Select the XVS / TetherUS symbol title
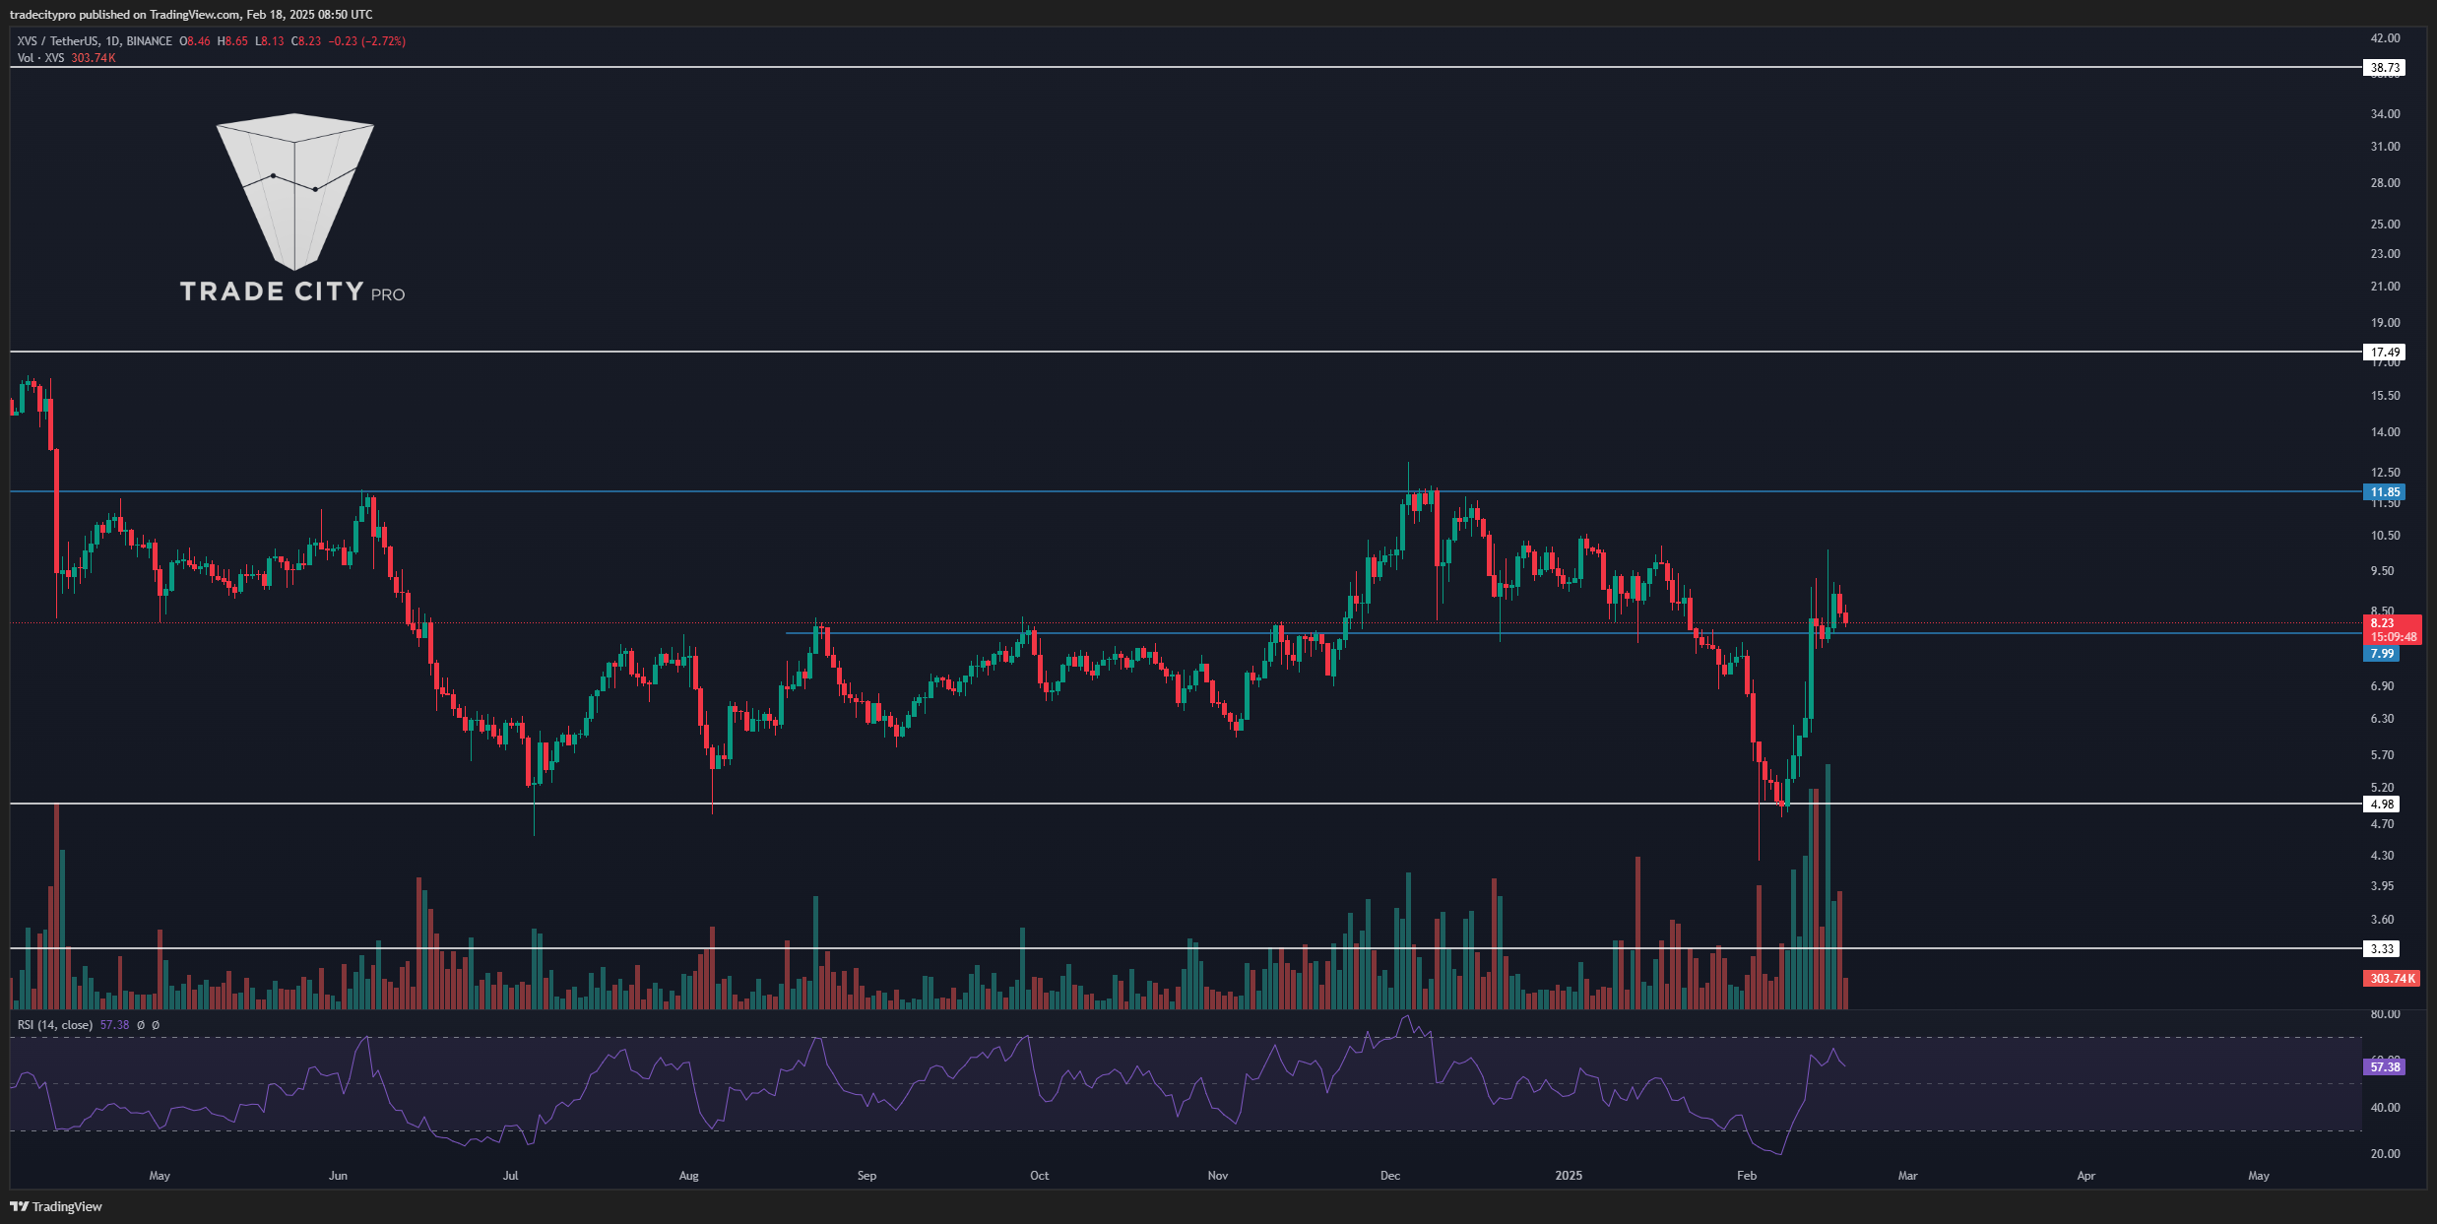Image resolution: width=2437 pixels, height=1224 pixels. click(x=95, y=41)
